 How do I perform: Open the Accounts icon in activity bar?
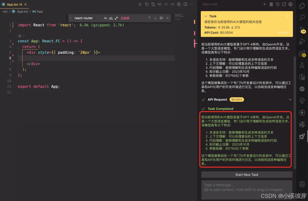(302, 184)
